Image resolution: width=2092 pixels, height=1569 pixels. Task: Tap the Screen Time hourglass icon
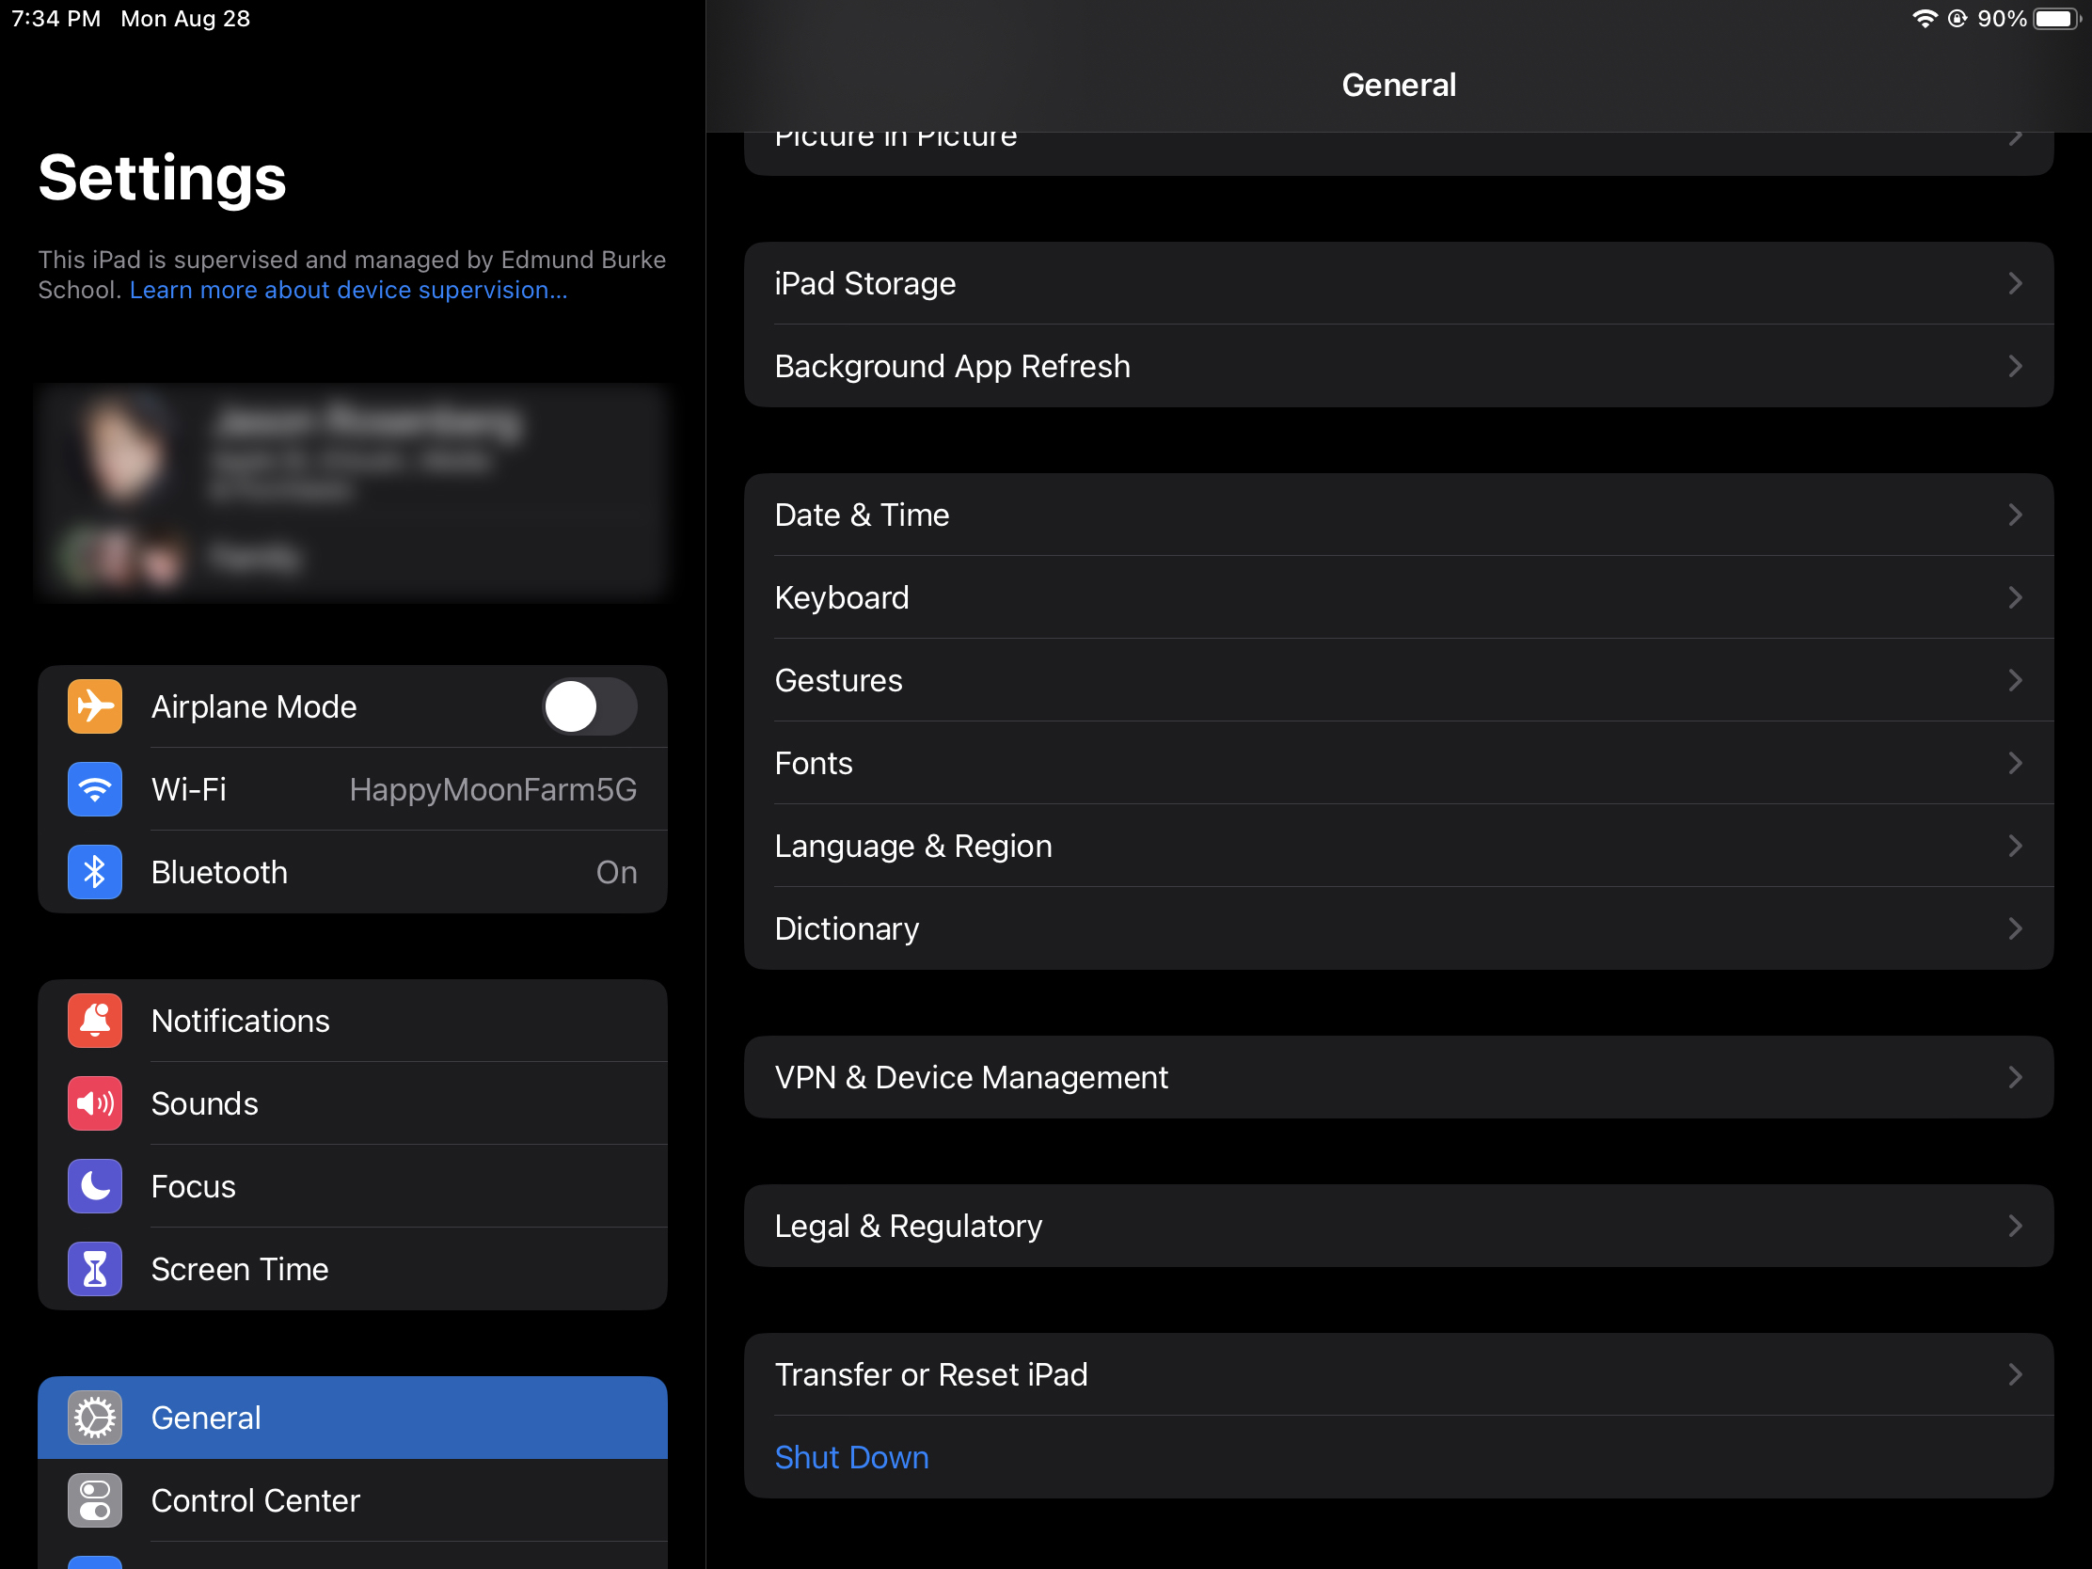pos(95,1269)
